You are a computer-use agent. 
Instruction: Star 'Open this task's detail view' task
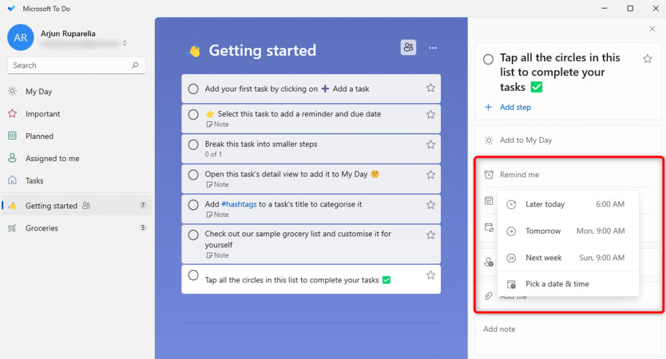point(431,175)
